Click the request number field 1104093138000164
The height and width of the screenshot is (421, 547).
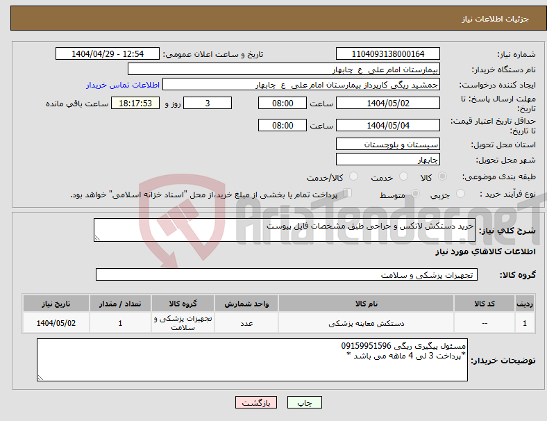[388, 53]
